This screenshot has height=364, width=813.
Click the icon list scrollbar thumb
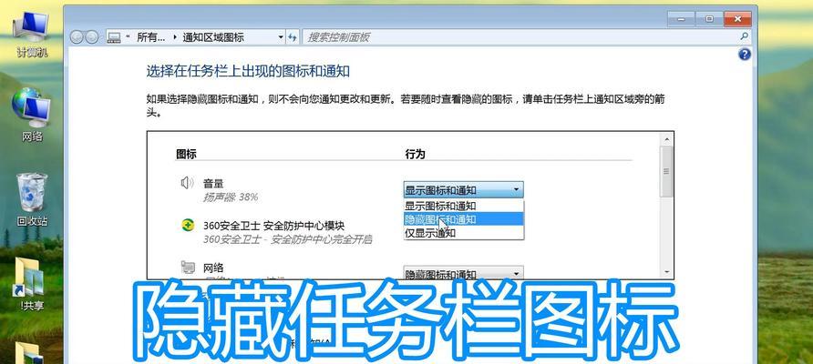click(x=666, y=171)
